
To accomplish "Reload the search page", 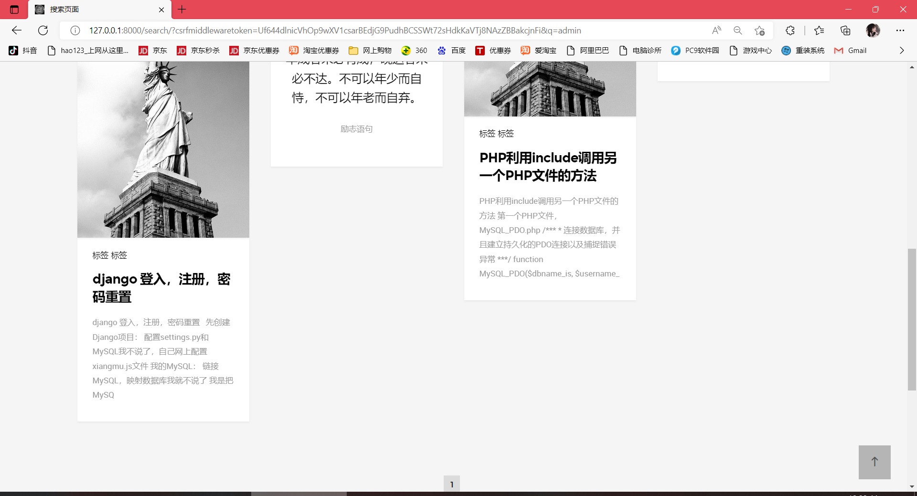I will tap(43, 31).
